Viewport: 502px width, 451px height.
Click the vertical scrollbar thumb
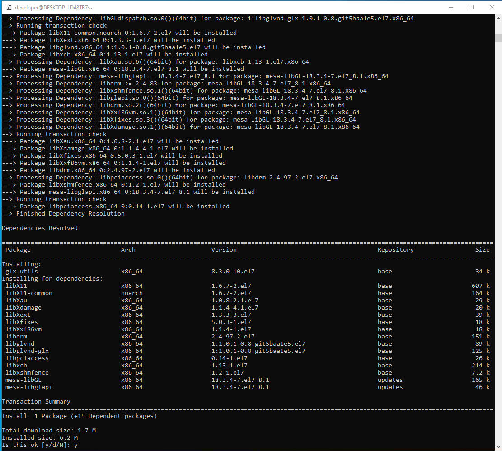[x=498, y=38]
